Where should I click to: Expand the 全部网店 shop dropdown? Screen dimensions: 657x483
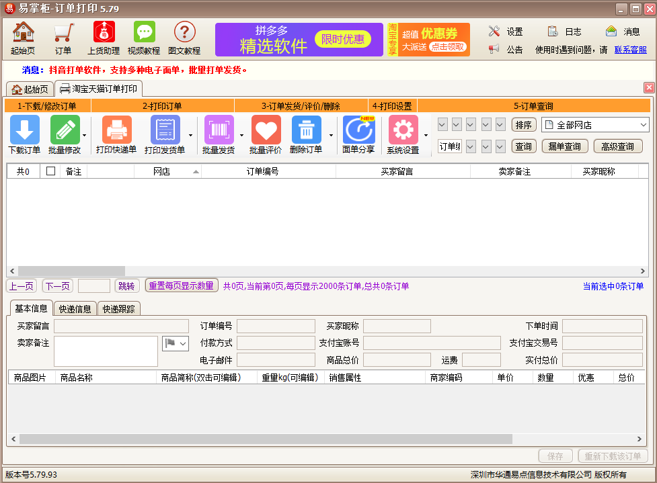(644, 125)
